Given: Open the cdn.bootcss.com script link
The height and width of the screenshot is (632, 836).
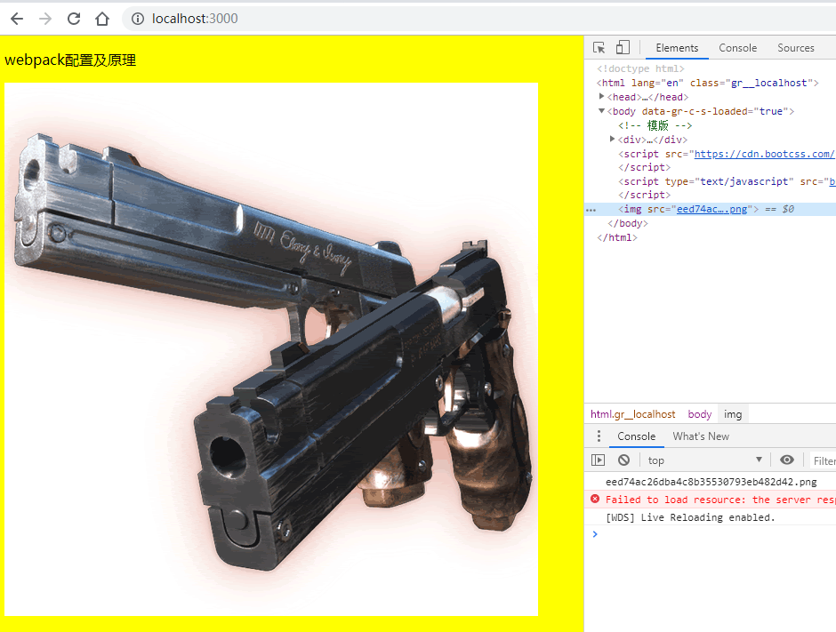Looking at the screenshot, I should pos(764,154).
